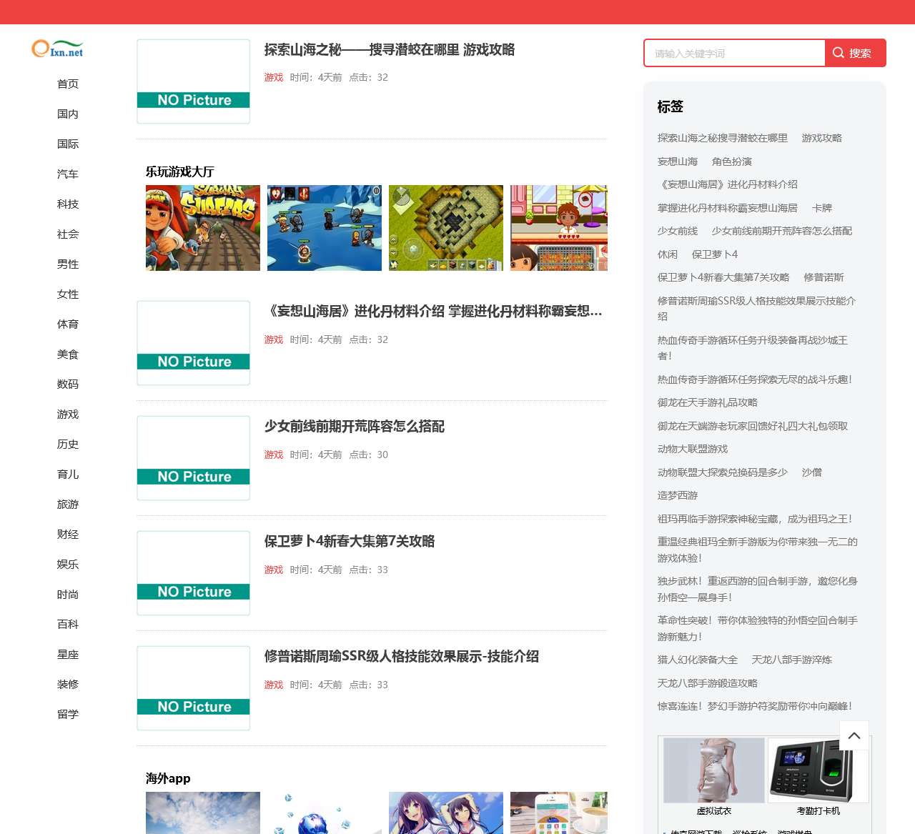915x834 pixels.
Task: Click the back-to-top arrow button
Action: pos(854,735)
